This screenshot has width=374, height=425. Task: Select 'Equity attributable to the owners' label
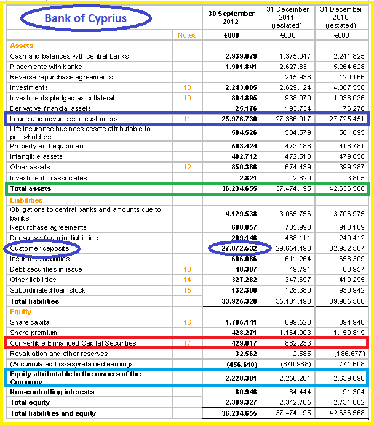tap(76, 378)
